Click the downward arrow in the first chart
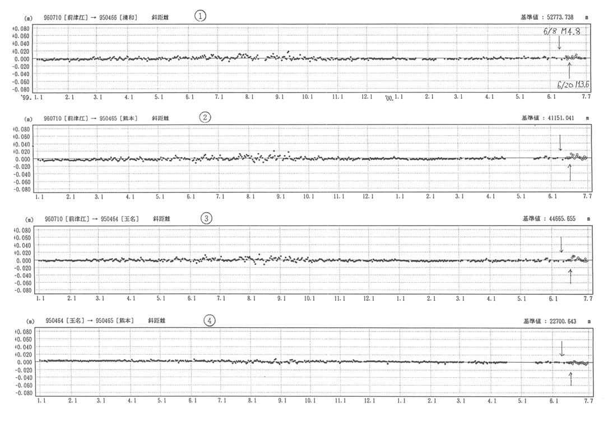Screen dimensions: 608x422 [559, 43]
